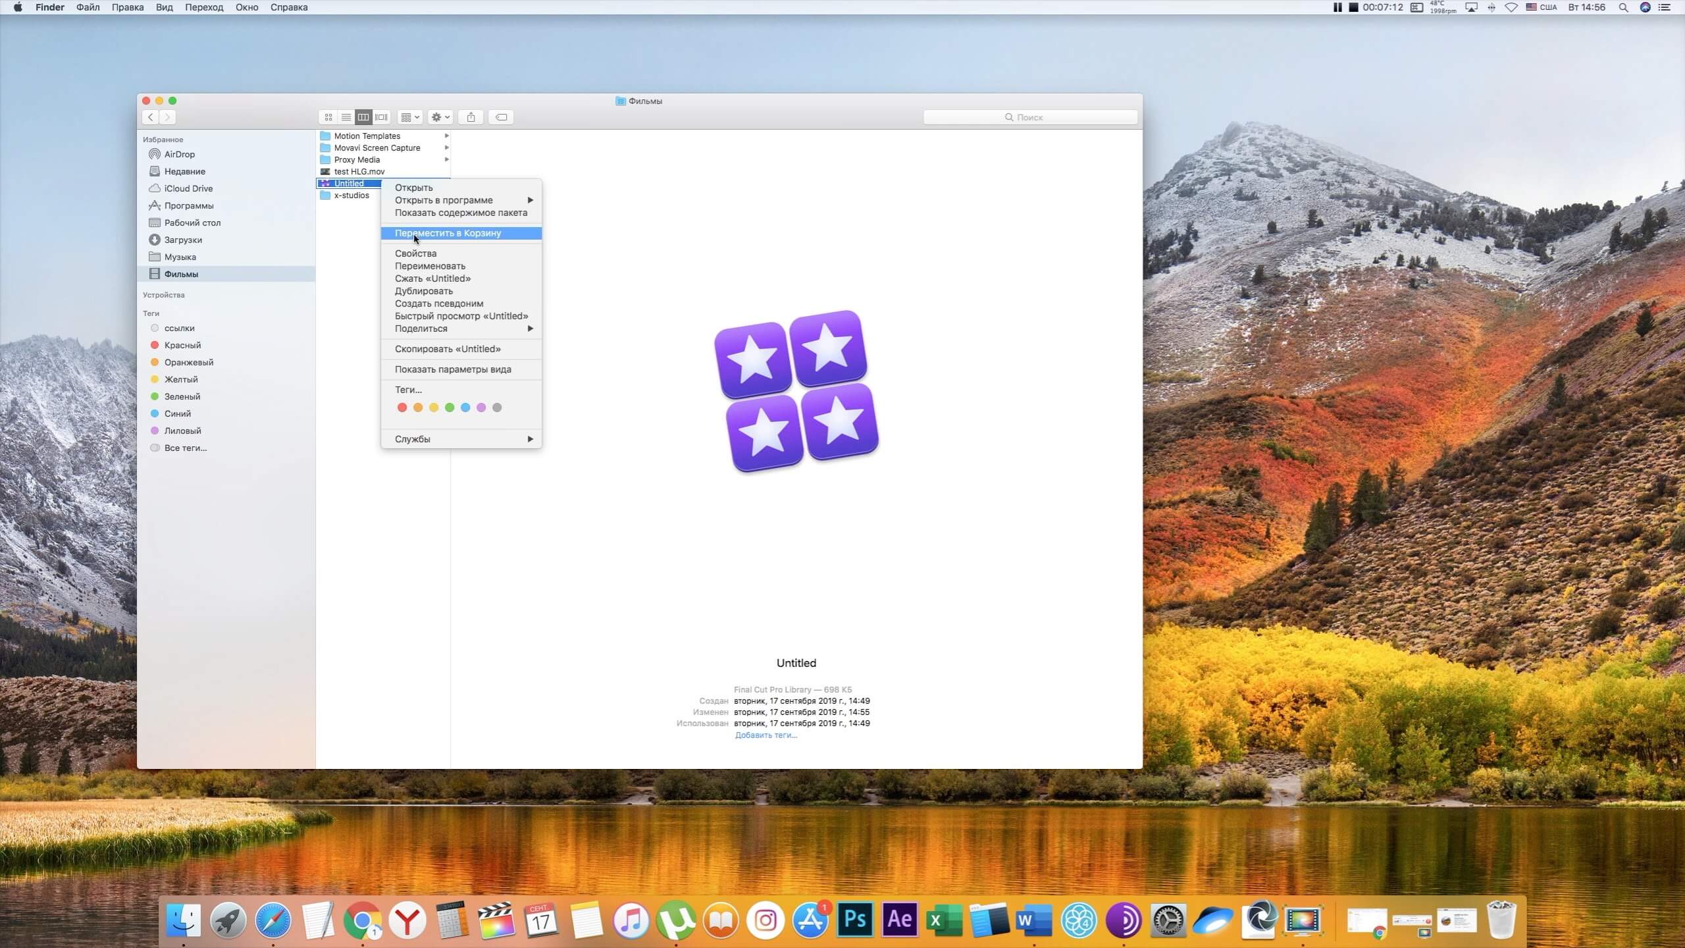Click Скопировать «Untitled» menu entry
The width and height of the screenshot is (1685, 948).
[461, 349]
